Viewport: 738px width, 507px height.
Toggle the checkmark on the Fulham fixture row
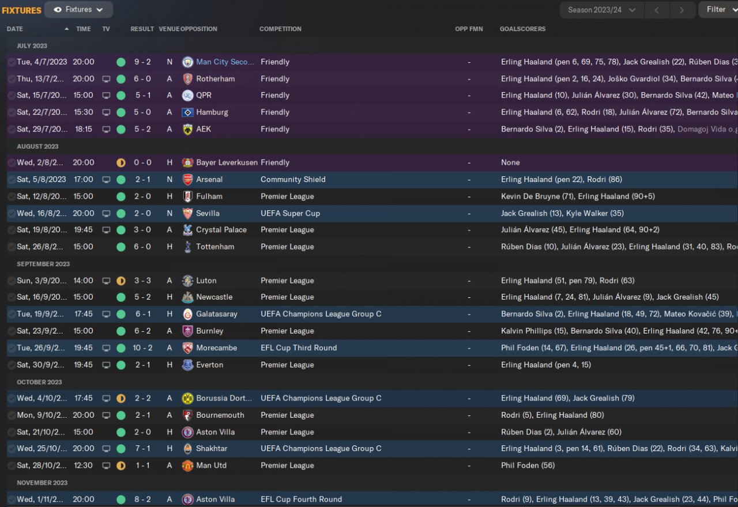pyautogui.click(x=11, y=196)
